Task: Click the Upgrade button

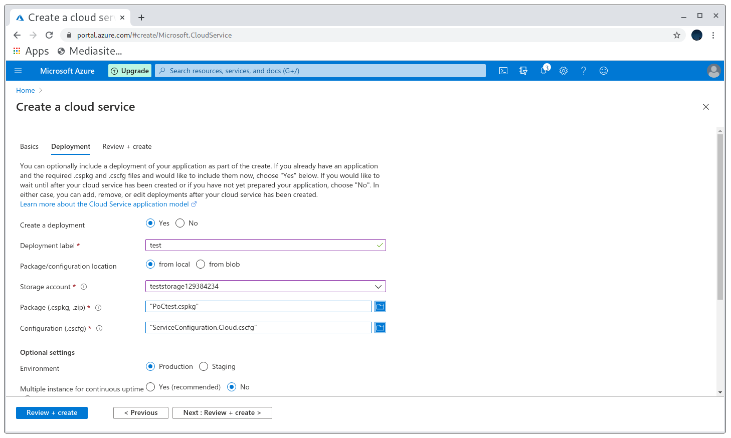Action: coord(130,71)
